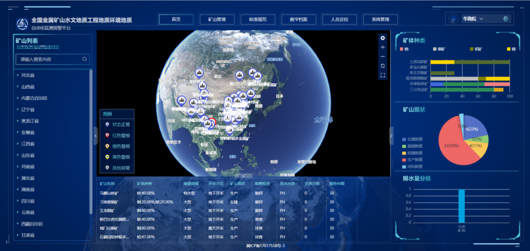
Task: Toggle the 铝矿 series in 矿体种类 legend
Action: [476, 49]
